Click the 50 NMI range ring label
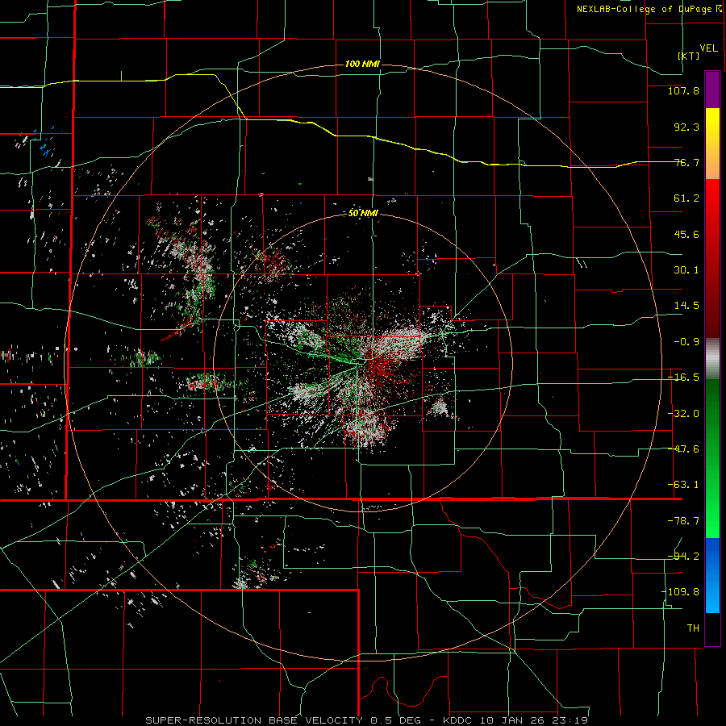The width and height of the screenshot is (726, 726). point(363,214)
